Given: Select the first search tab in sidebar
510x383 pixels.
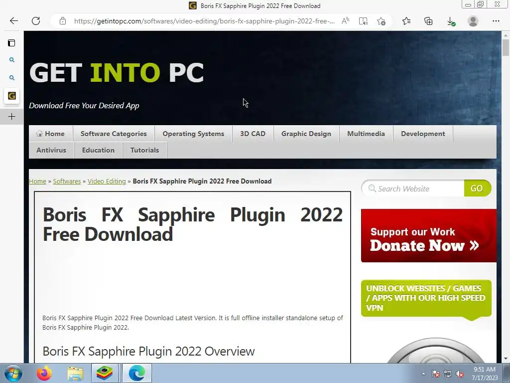Looking at the screenshot, I should (12, 60).
